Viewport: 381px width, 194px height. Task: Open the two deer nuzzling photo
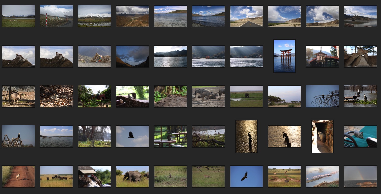coord(360,56)
